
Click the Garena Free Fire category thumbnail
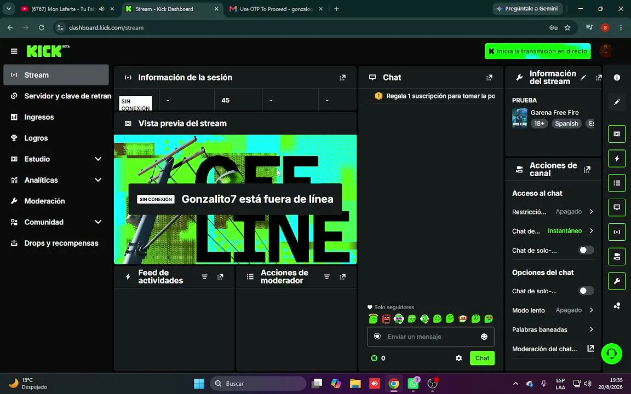pyautogui.click(x=519, y=118)
